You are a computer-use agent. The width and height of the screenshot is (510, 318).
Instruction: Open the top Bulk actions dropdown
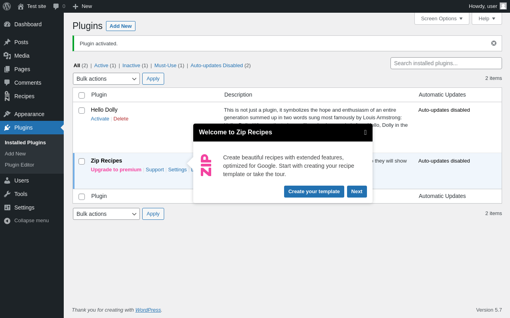click(x=106, y=79)
